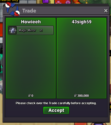Click the x1 quantity on Magic Mirror
Screen dimensions: 111x125
coord(41,30)
